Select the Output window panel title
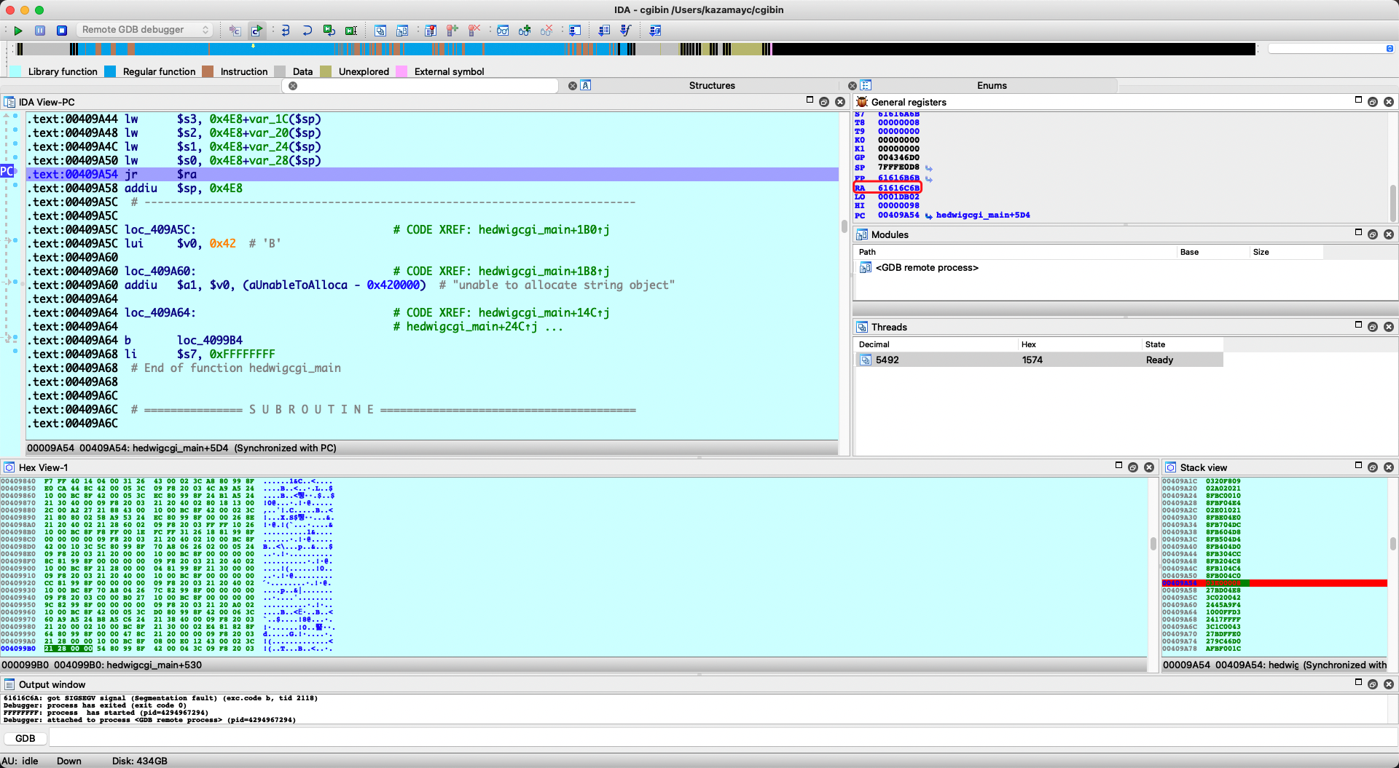The image size is (1399, 768). pos(52,684)
